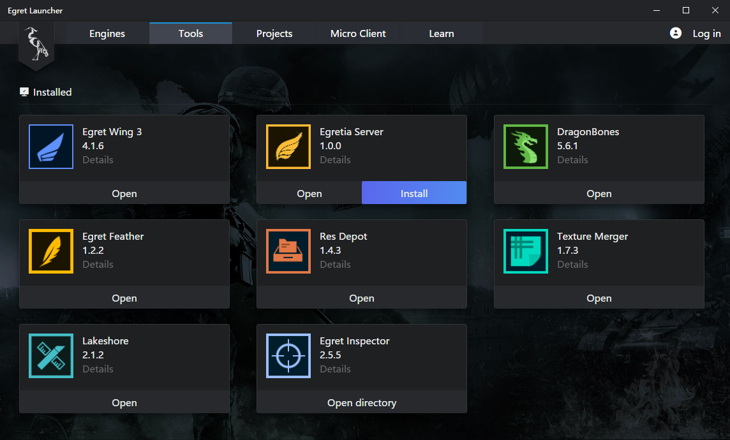View Details for Egret Wing 3
730x440 pixels.
(98, 159)
